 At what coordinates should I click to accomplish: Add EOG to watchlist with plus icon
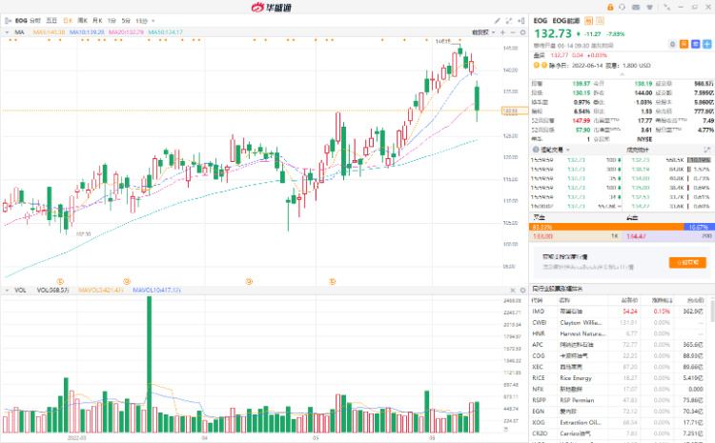pos(706,44)
